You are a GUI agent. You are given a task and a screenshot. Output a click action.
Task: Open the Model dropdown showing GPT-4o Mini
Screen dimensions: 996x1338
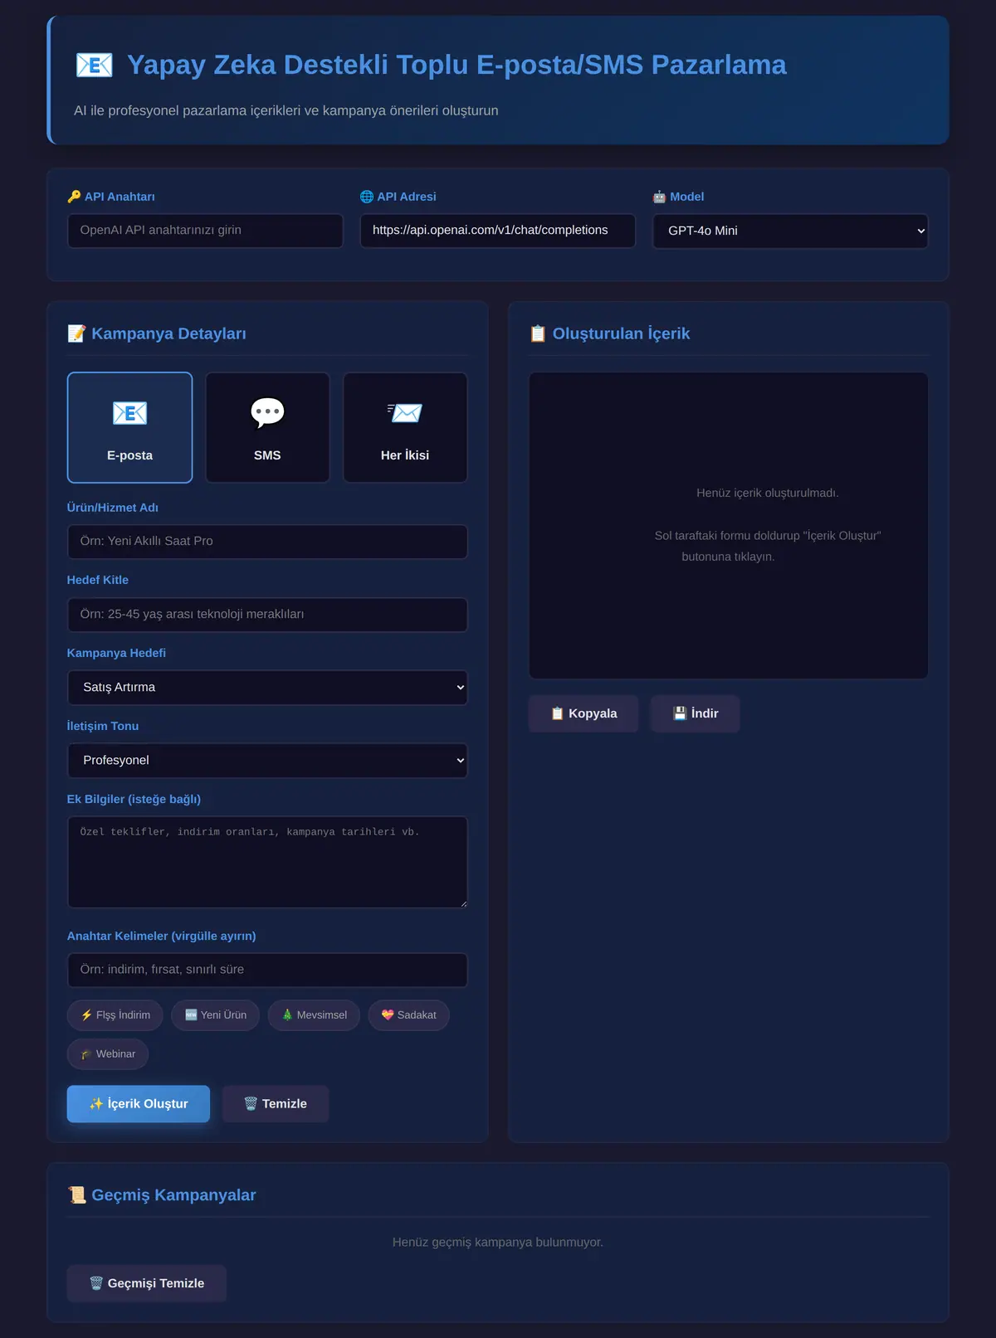790,231
